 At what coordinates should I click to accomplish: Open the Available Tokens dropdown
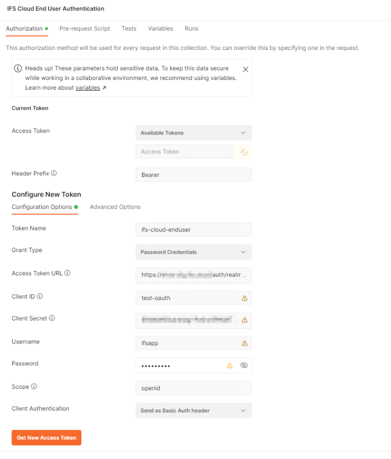coord(193,132)
